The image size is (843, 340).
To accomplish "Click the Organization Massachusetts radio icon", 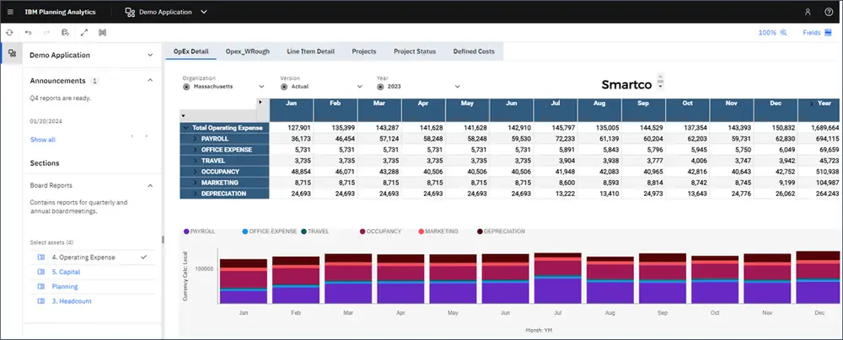I will tap(186, 86).
